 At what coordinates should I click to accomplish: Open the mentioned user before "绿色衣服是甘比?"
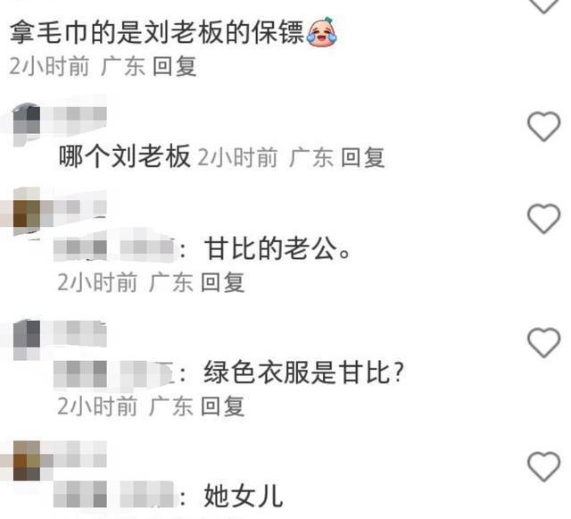pyautogui.click(x=114, y=373)
